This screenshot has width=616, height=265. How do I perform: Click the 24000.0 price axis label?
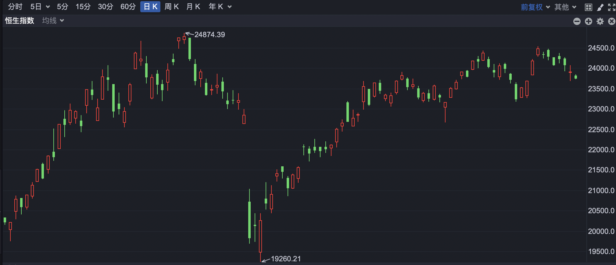coord(601,68)
